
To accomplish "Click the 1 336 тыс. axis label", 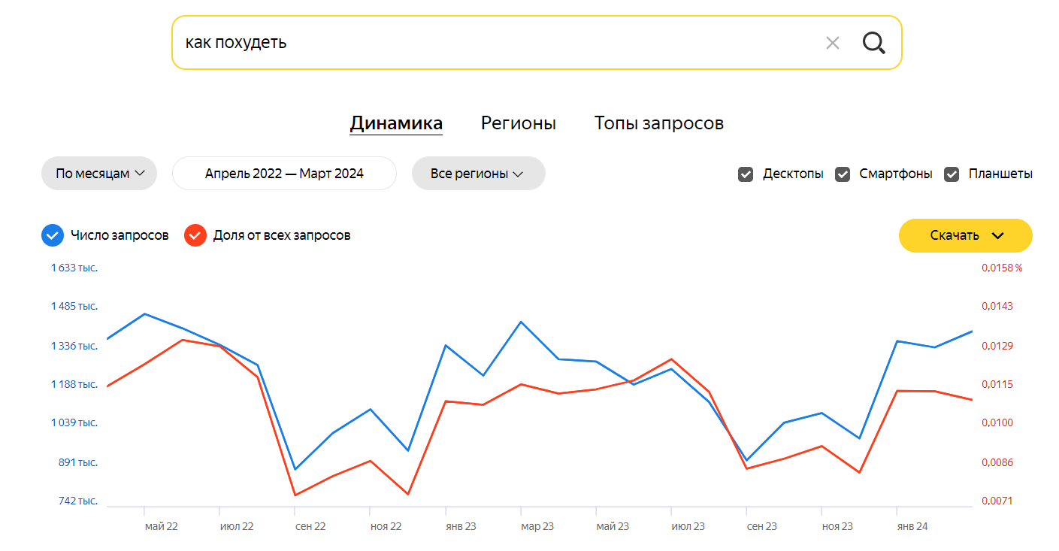I will tap(74, 346).
